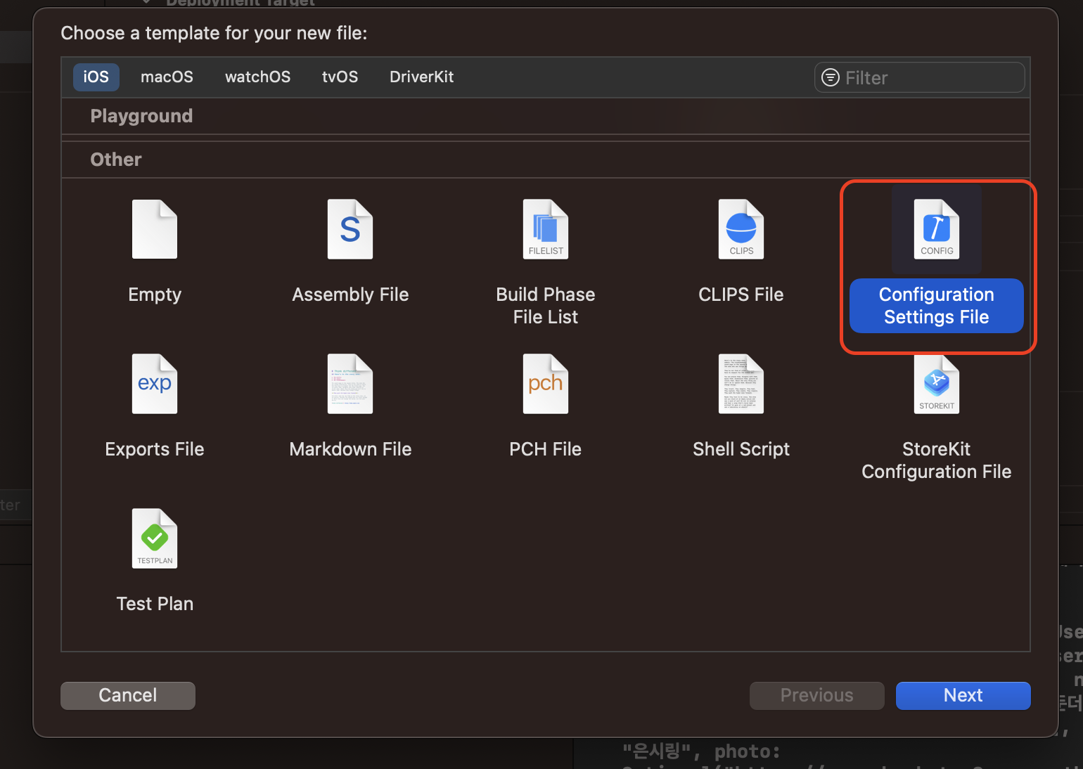Select the Empty file template

point(155,253)
